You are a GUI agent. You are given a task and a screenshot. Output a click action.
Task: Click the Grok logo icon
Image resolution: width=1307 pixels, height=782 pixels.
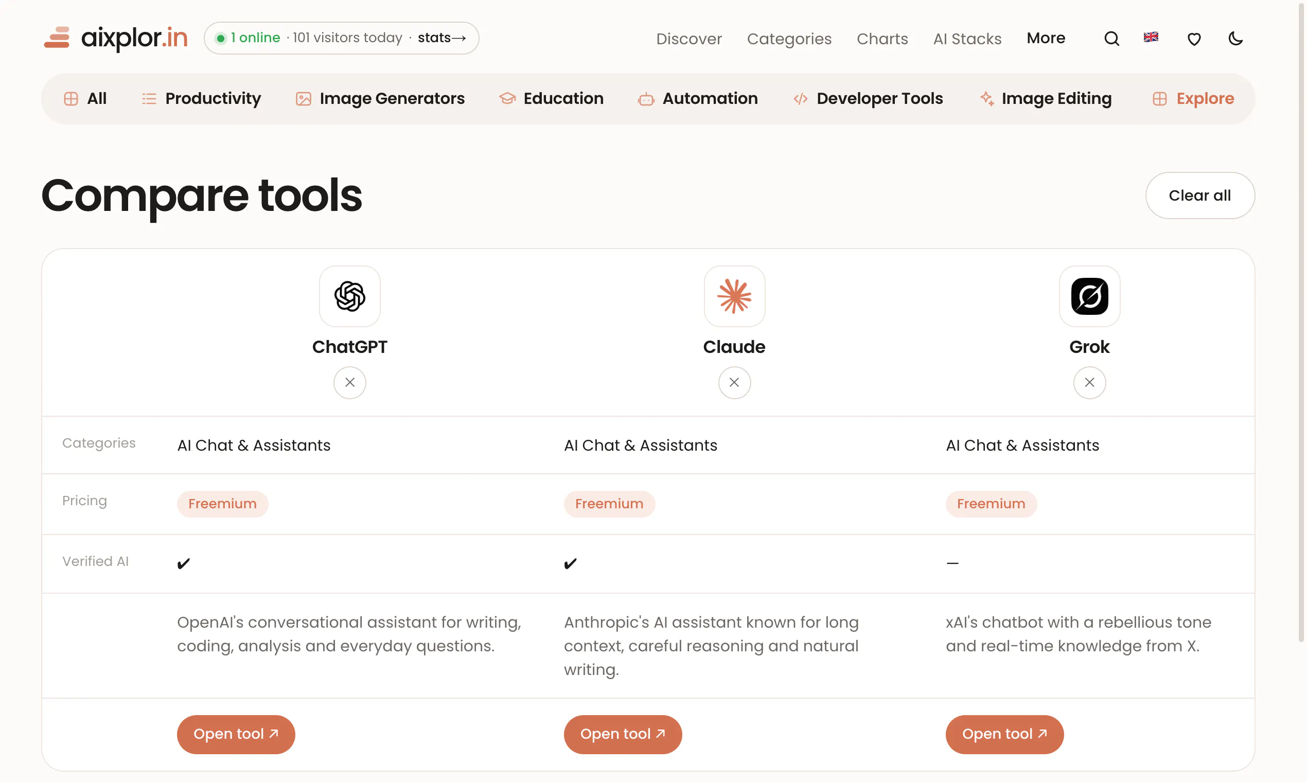pos(1090,296)
